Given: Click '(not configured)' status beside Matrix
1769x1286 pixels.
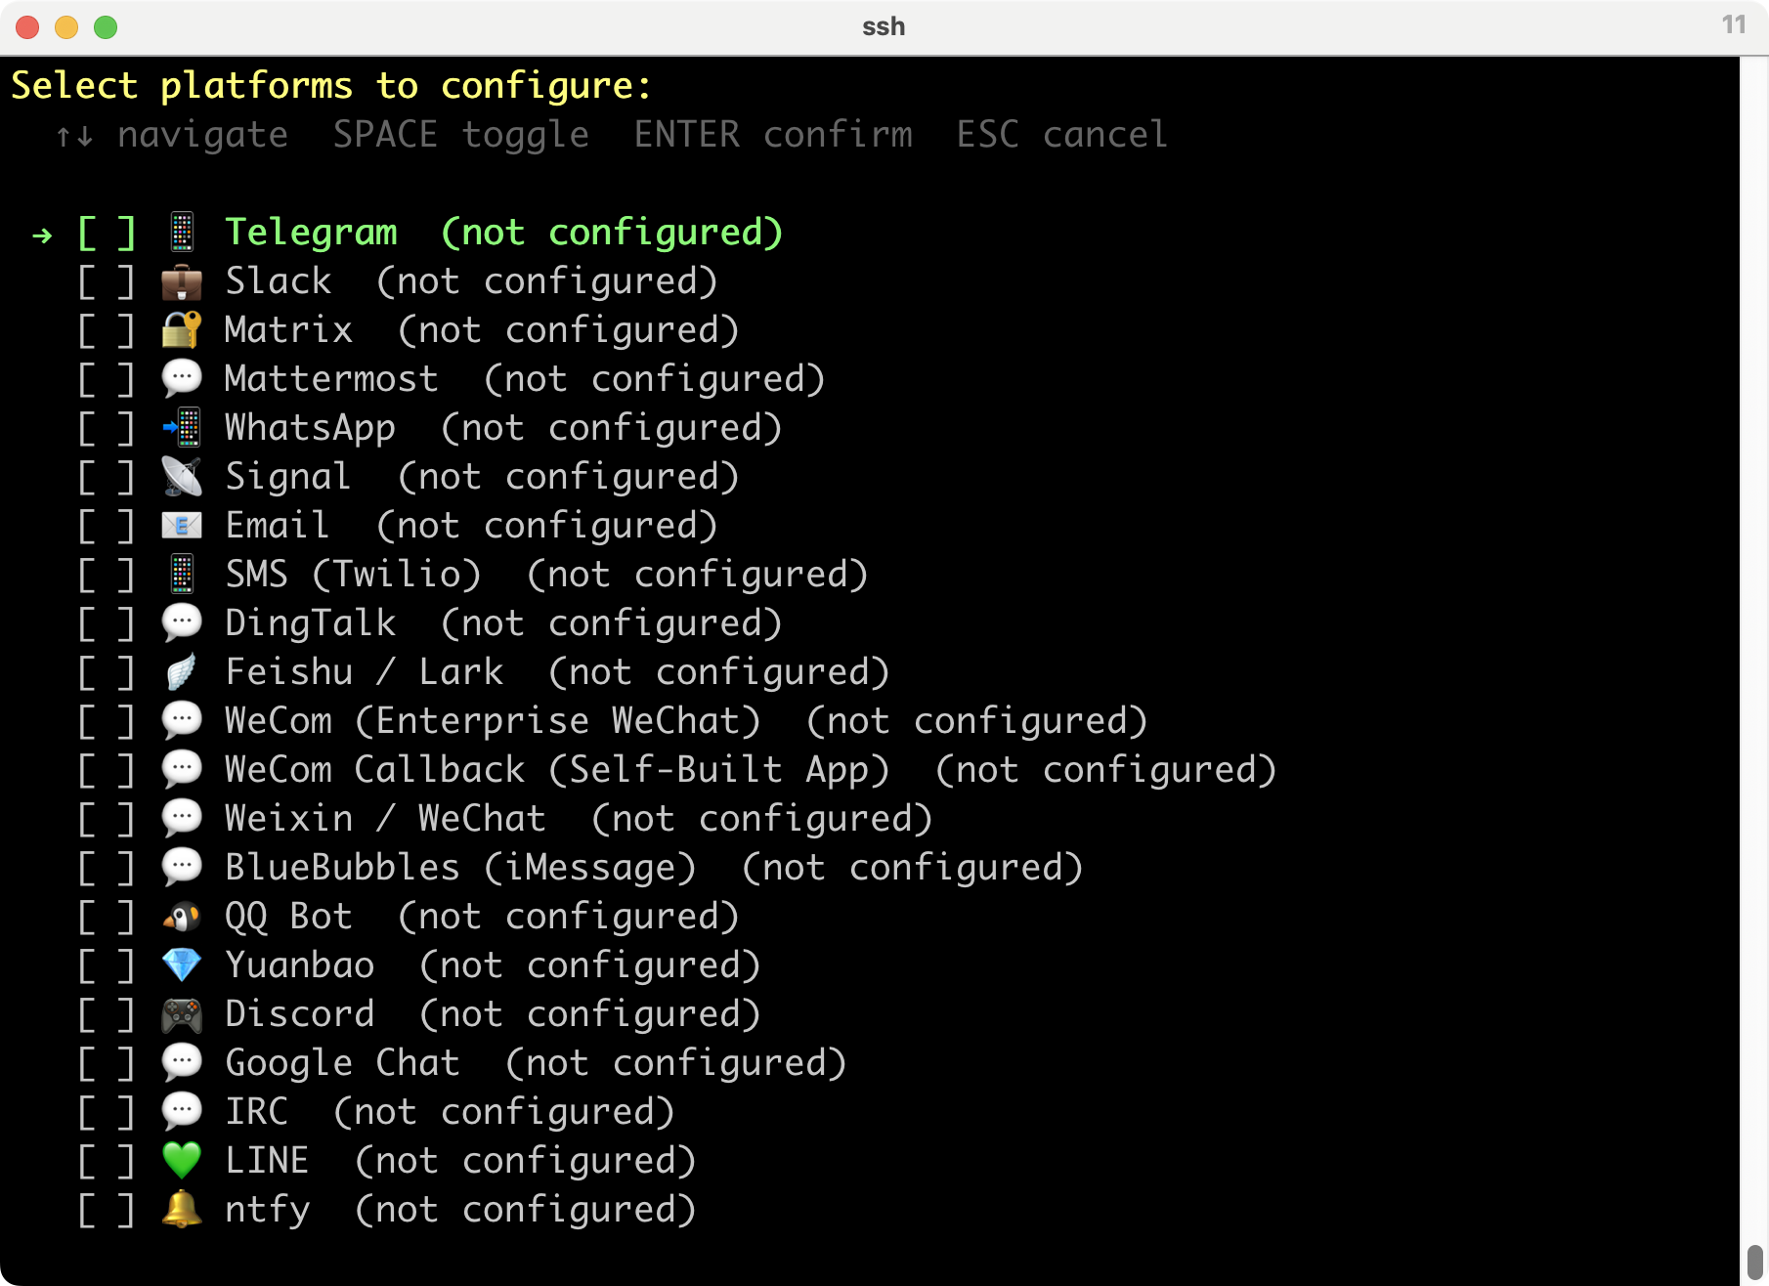Looking at the screenshot, I should 569,330.
